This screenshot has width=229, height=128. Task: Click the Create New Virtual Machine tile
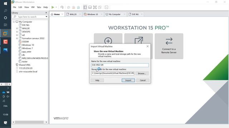point(108,38)
